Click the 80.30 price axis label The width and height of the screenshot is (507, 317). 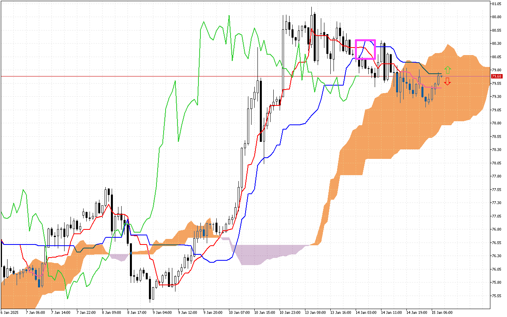click(x=497, y=44)
